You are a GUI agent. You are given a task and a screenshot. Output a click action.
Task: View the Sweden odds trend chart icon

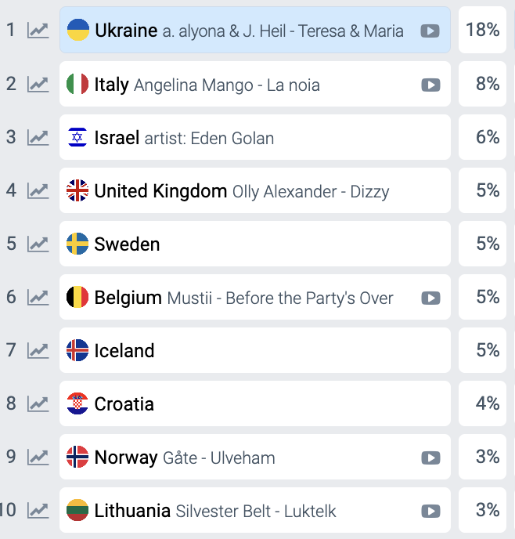(x=38, y=244)
